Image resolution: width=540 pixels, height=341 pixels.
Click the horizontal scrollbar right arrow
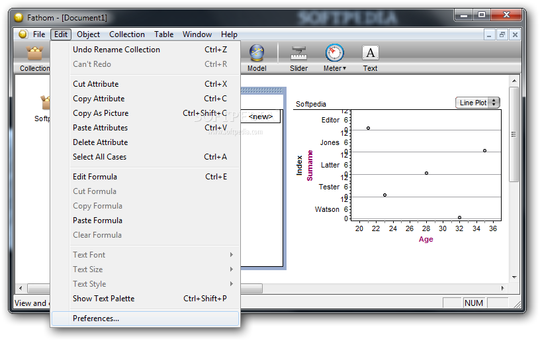coord(503,288)
